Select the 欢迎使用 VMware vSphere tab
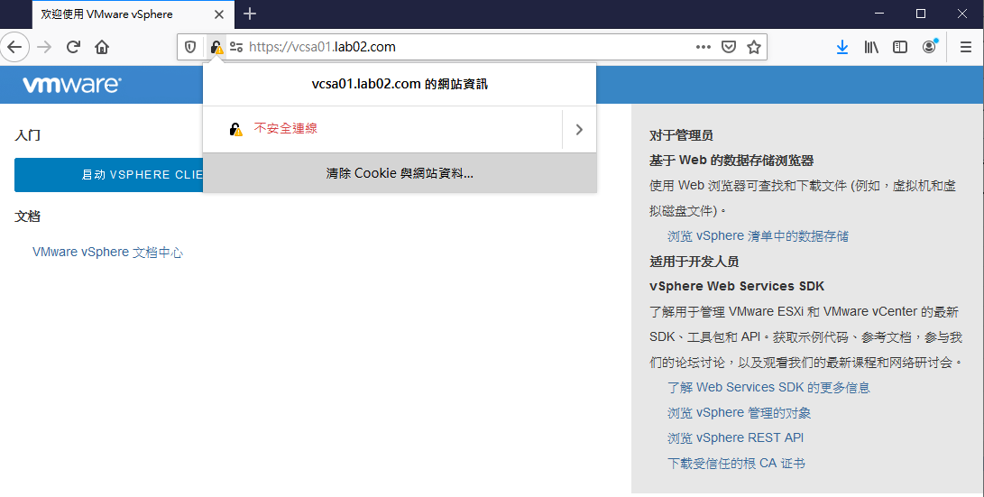984x497 pixels. 133,14
